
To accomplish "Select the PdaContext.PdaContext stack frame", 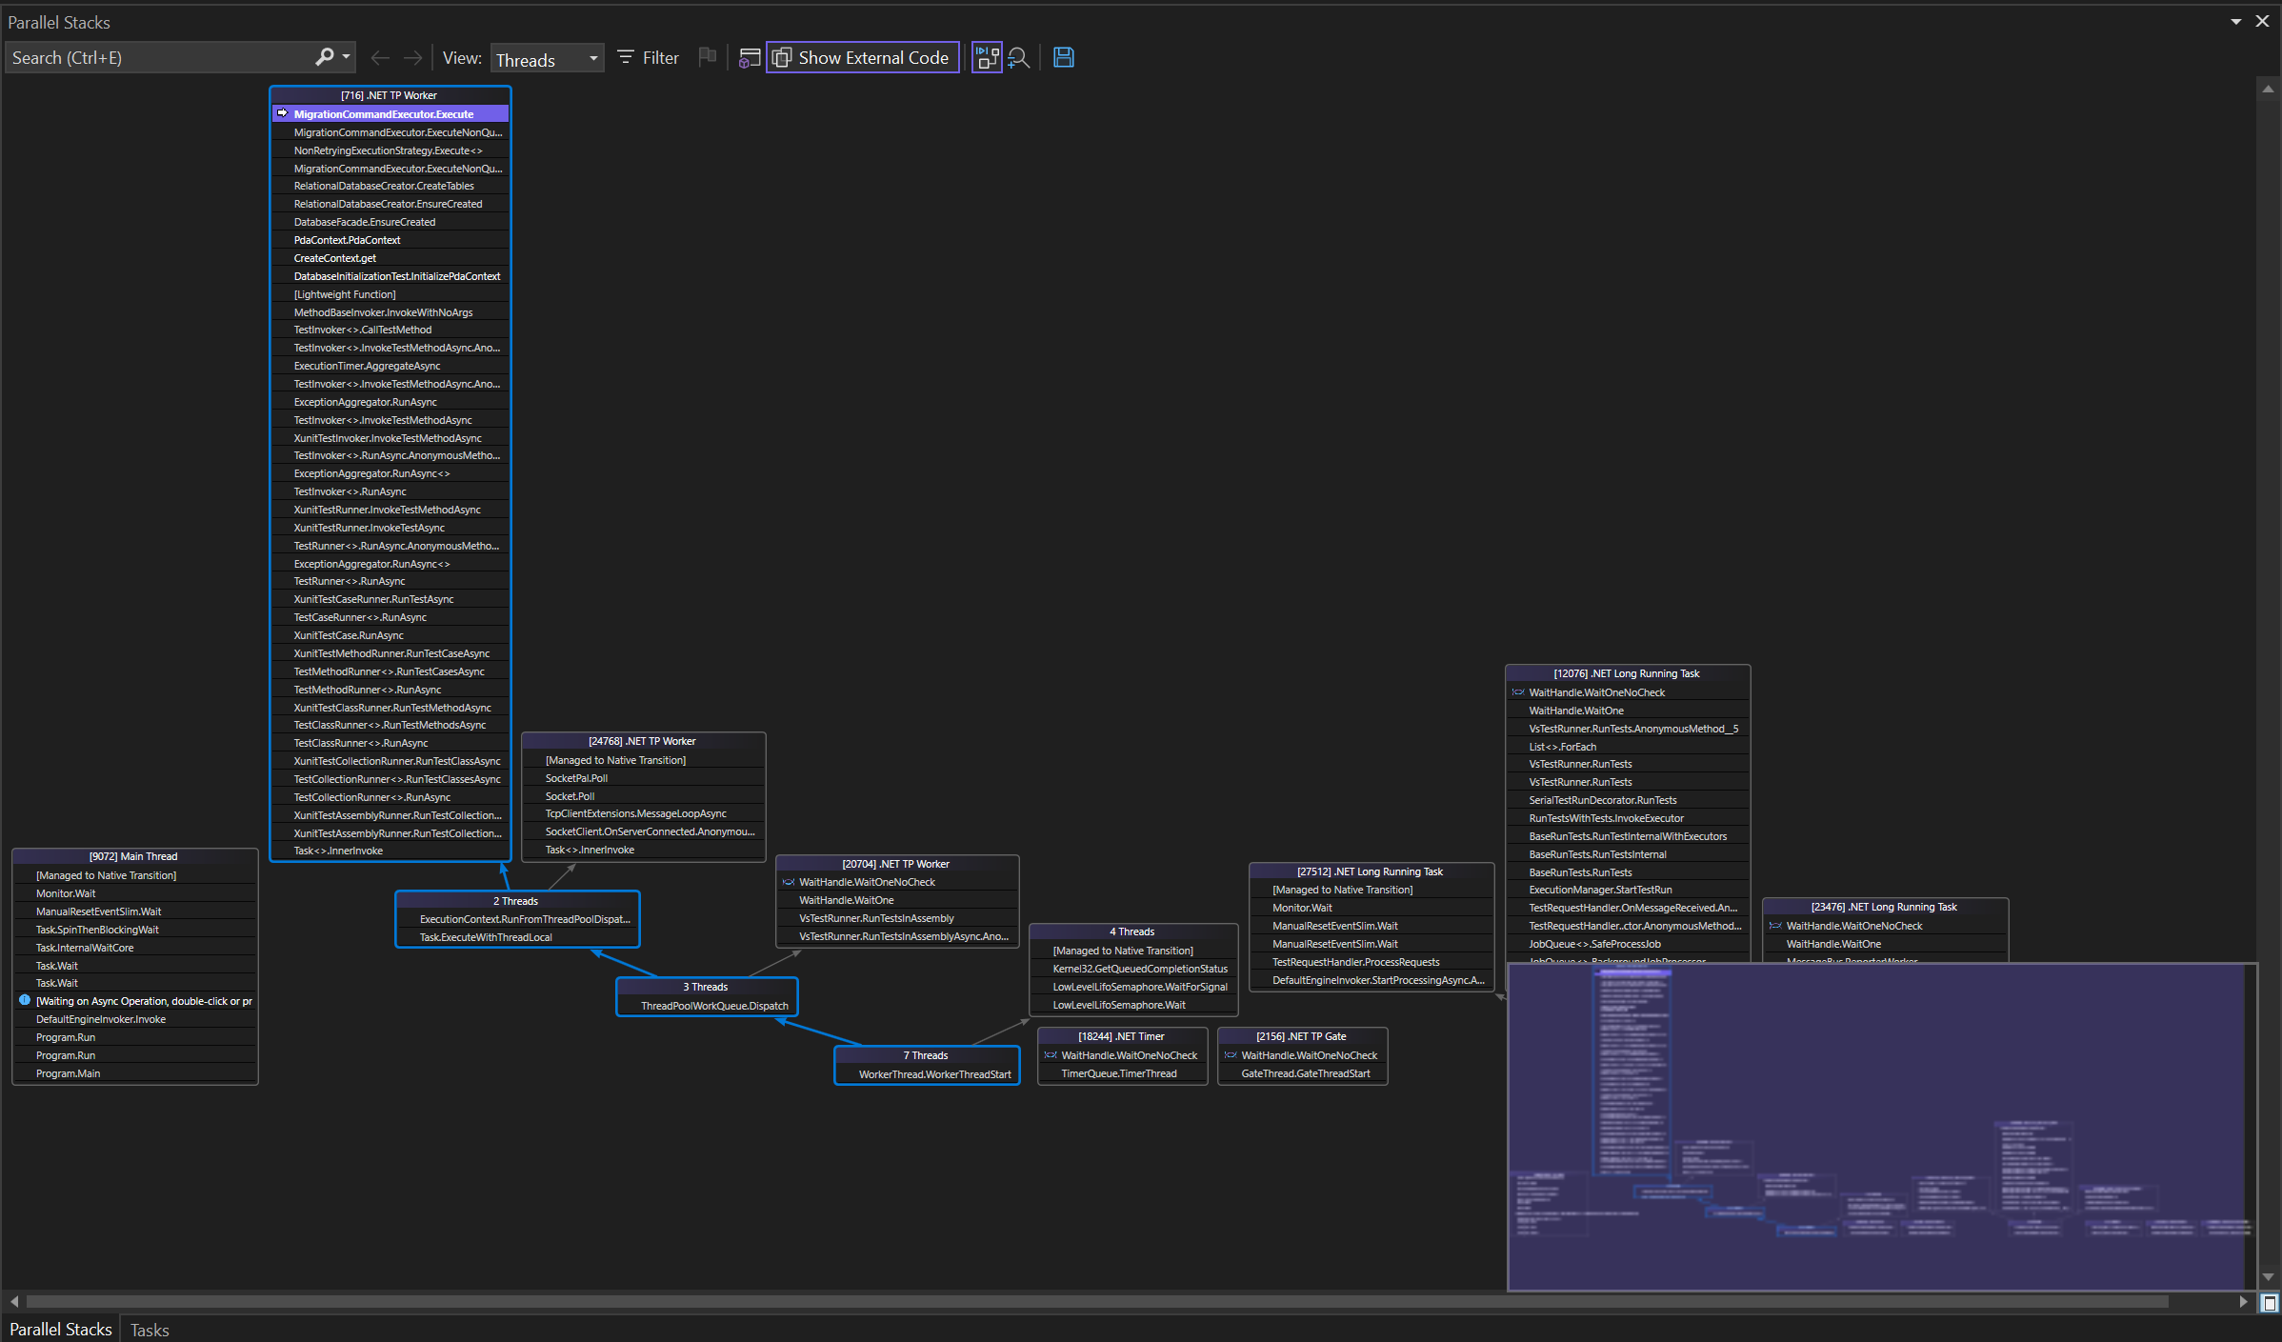I will click(x=347, y=240).
